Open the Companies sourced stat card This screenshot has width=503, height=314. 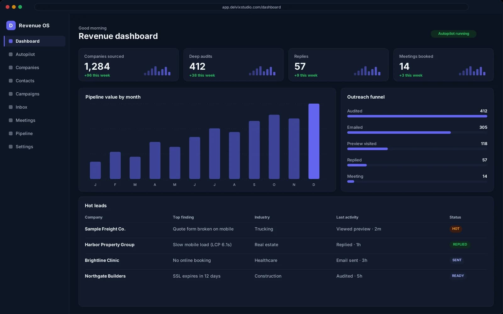point(129,65)
